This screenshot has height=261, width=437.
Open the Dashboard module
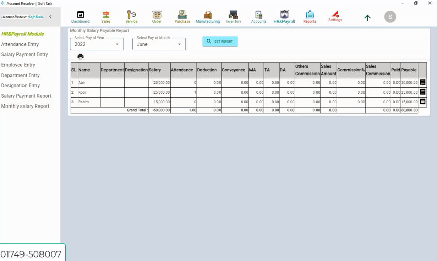[80, 16]
